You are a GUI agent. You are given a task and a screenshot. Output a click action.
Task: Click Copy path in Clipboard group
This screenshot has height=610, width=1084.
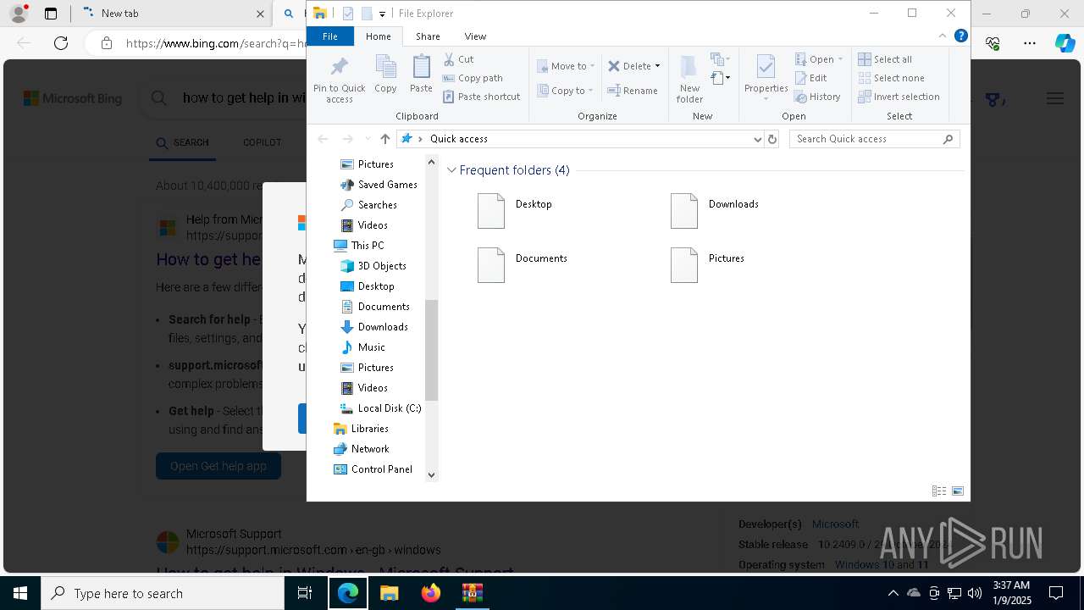473,78
